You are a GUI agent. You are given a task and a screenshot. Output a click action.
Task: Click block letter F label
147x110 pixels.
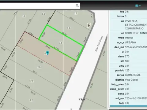89,25
